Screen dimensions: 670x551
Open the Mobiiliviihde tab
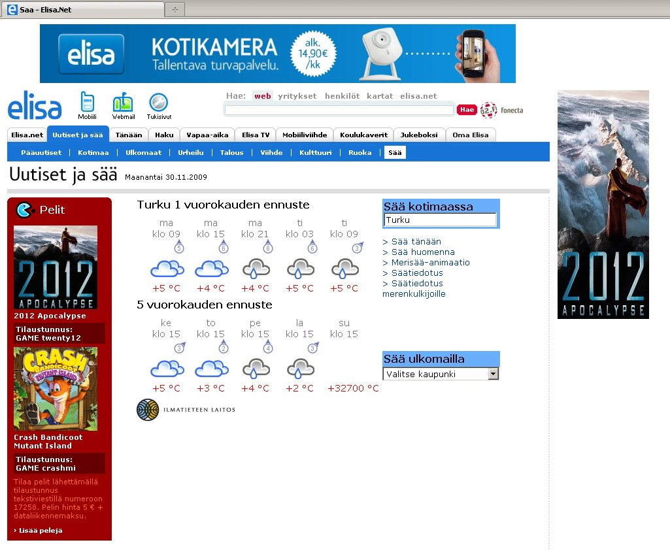point(305,135)
